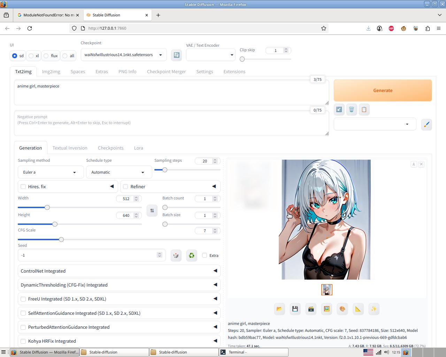Reuse last seed with recycle icon
446x357 pixels.
coord(192,256)
